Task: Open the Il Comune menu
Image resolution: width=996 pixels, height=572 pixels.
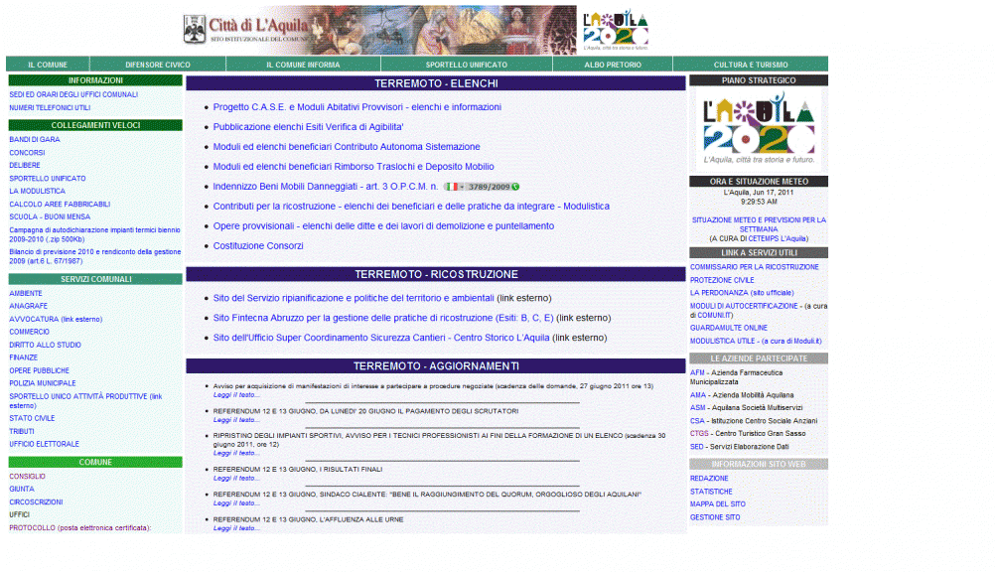Action: (x=48, y=65)
